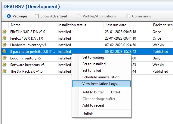173x124 pixels.
Task: Click the Logon Inventory v5 package icon
Action: [5, 58]
